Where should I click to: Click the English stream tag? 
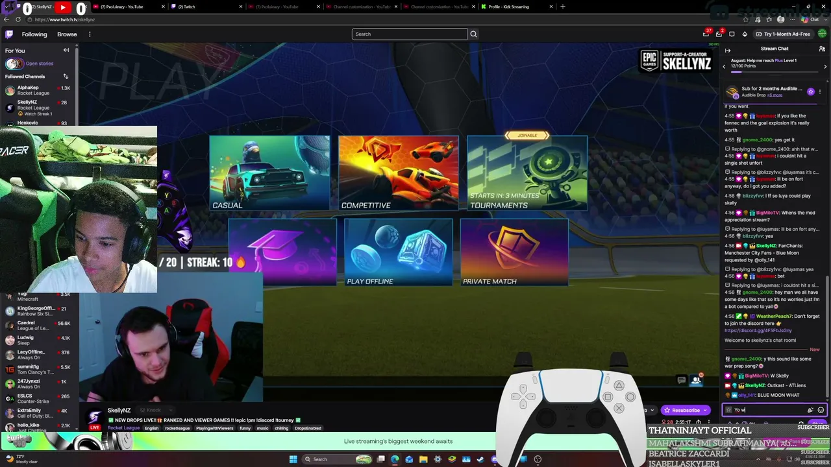coord(151,428)
